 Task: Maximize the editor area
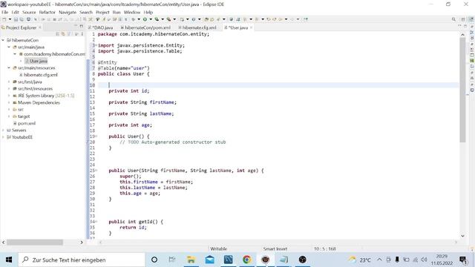coord(465,27)
